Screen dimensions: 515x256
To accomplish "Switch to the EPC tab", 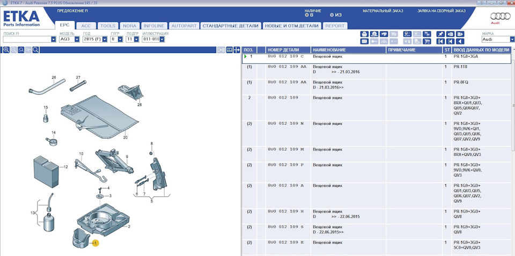I will 65,26.
